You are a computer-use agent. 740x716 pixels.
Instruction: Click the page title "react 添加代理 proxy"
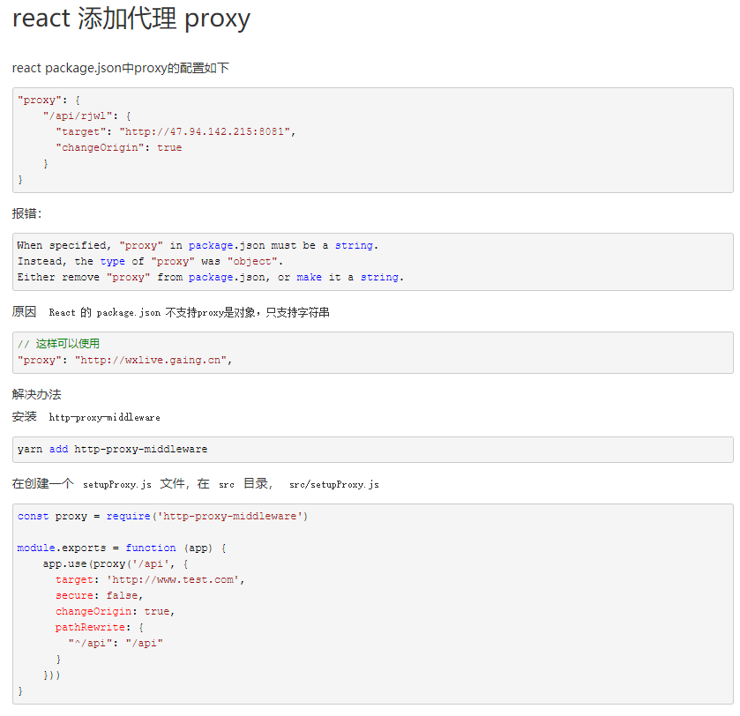(x=131, y=19)
